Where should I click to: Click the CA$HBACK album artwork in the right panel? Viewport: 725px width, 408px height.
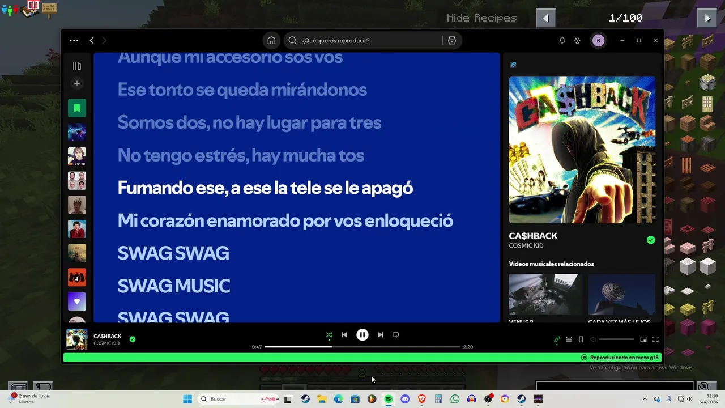[582, 150]
